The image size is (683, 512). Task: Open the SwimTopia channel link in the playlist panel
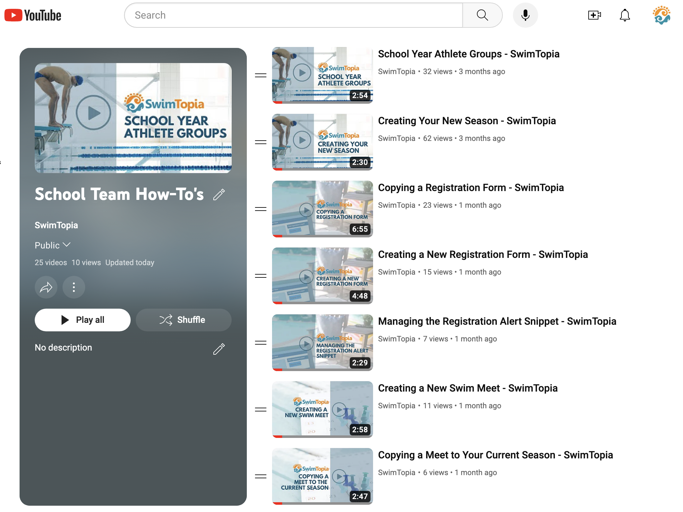(56, 225)
